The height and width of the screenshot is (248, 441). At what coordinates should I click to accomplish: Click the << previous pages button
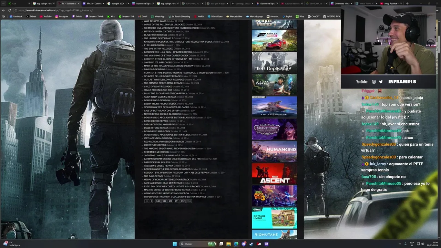point(146,201)
